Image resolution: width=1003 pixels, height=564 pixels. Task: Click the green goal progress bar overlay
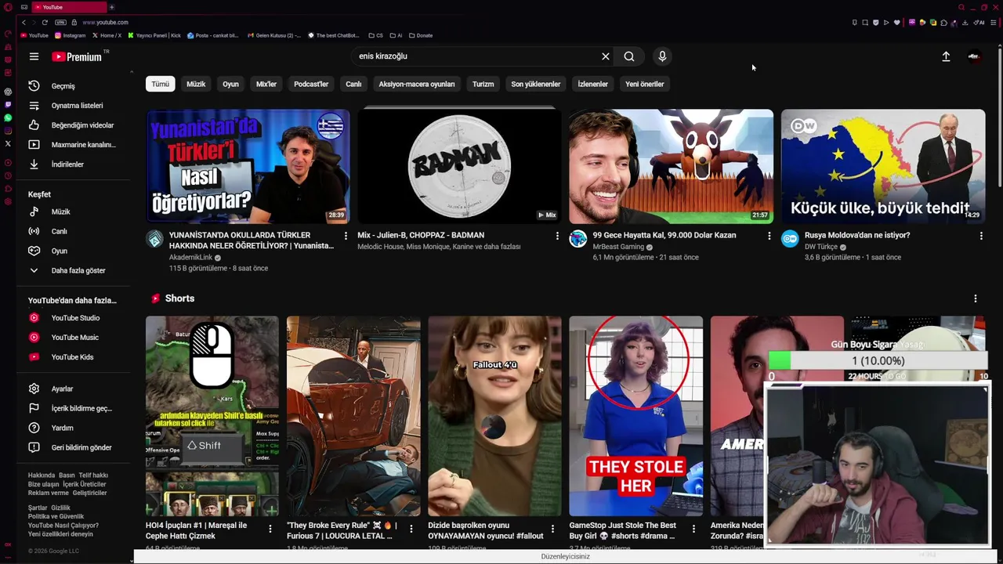pyautogui.click(x=878, y=360)
